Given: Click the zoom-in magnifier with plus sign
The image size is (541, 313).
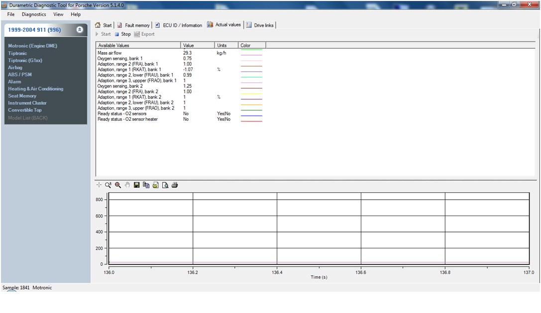Looking at the screenshot, I should (108, 185).
